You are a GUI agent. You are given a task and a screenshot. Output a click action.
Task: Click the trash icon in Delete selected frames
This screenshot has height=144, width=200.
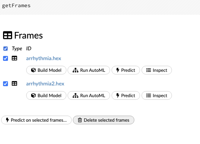coord(80,120)
